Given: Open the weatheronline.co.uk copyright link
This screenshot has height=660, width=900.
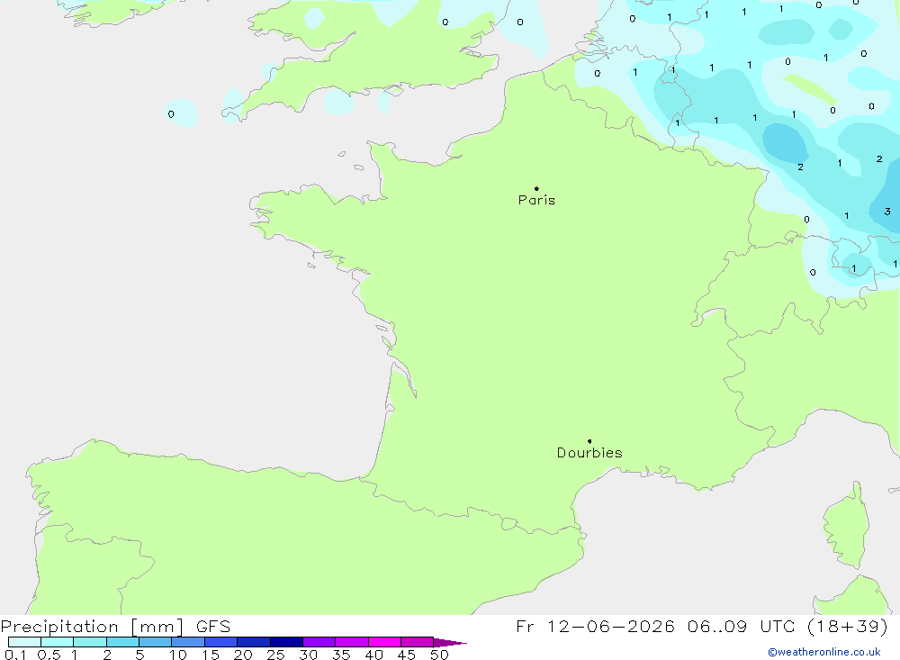Looking at the screenshot, I should point(824,652).
